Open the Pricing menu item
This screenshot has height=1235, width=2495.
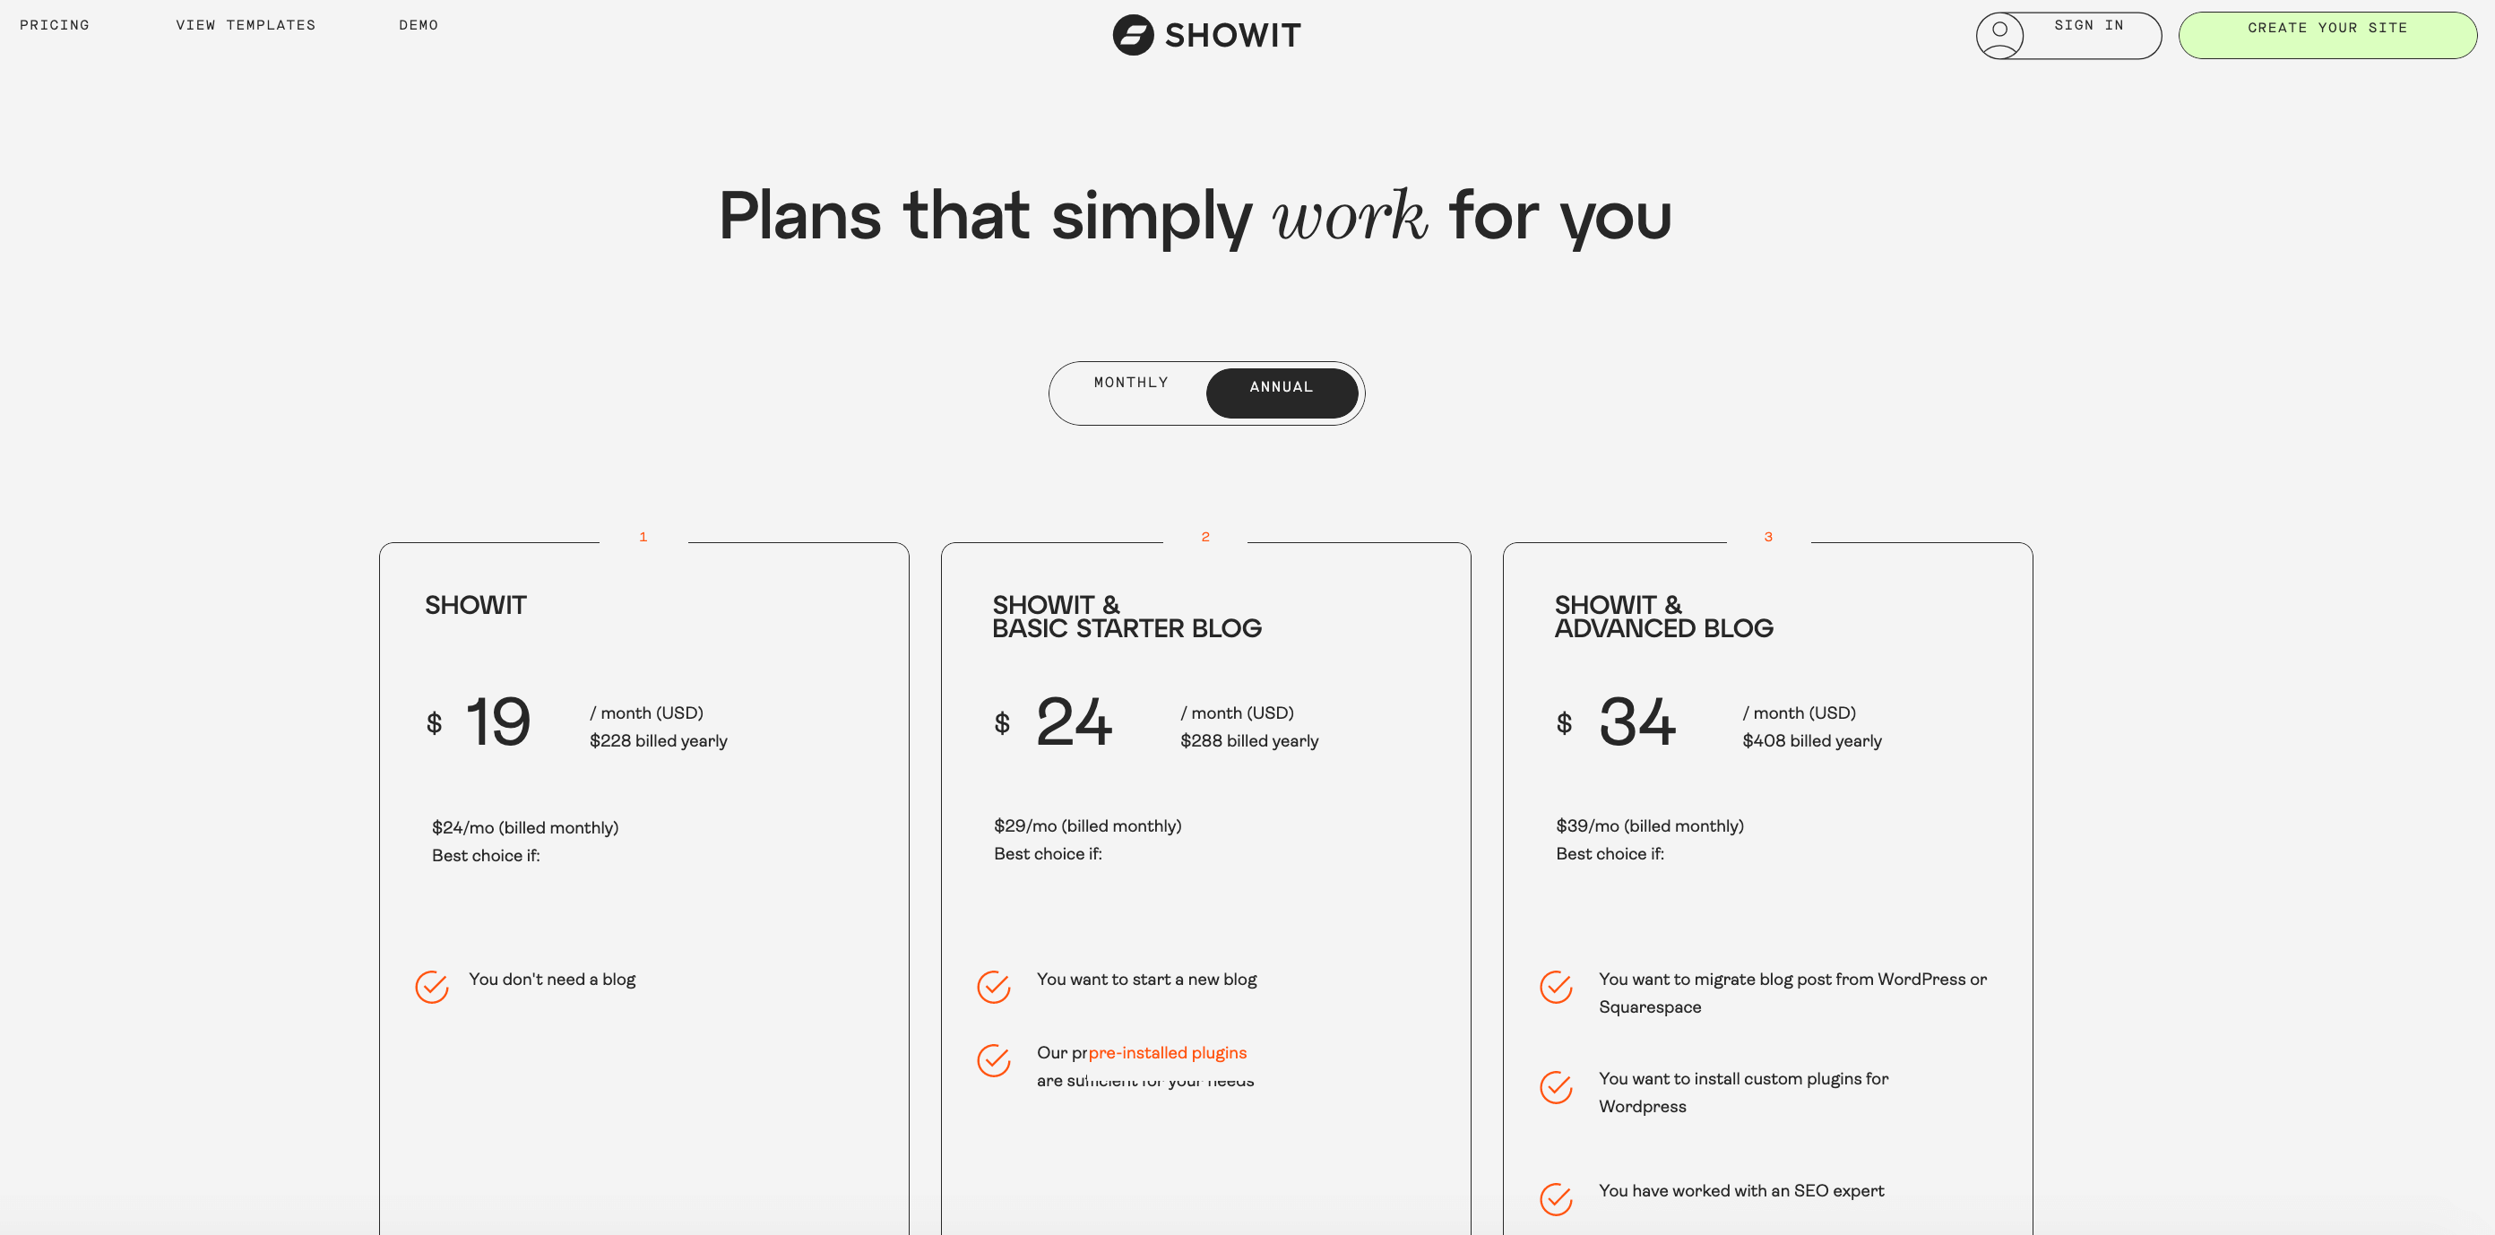click(x=54, y=27)
